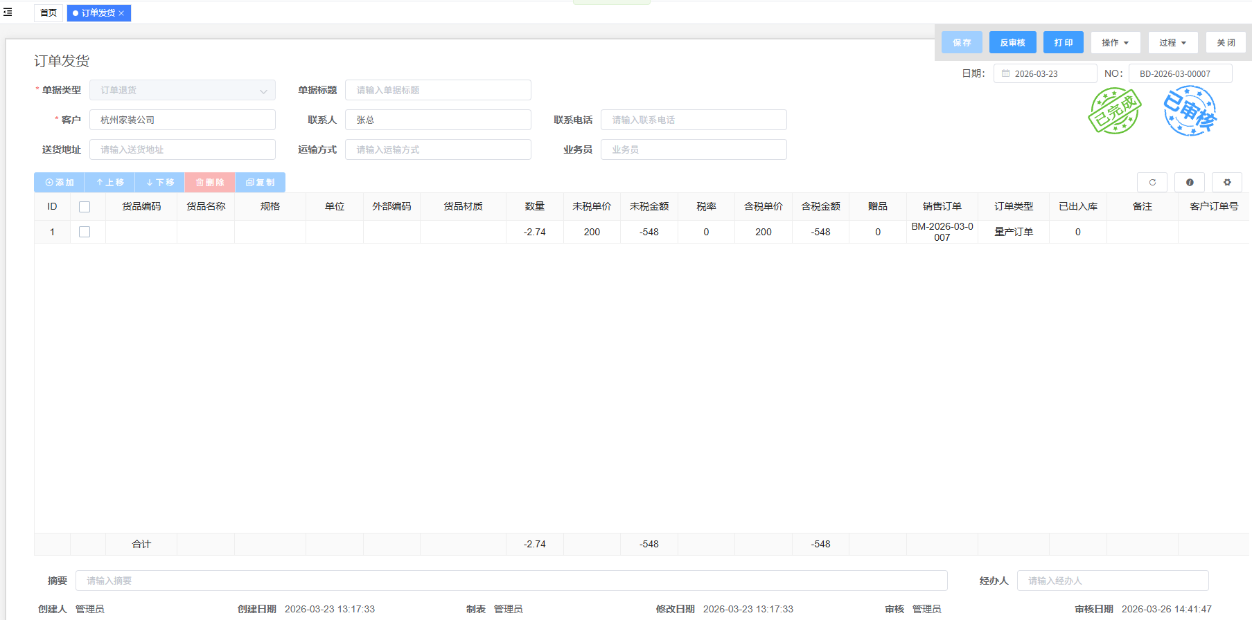Toggle the sidebar collapse menu icon
Viewport: 1252px width, 620px height.
tap(8, 12)
